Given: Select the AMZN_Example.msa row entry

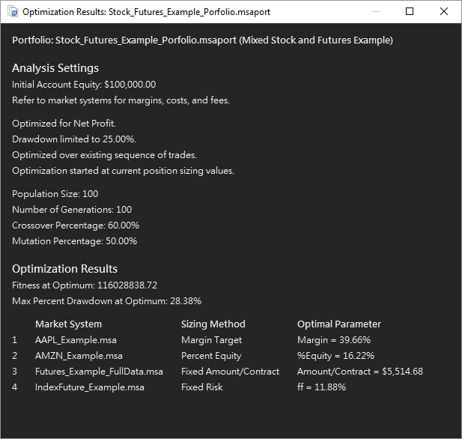Looking at the screenshot, I should [79, 356].
